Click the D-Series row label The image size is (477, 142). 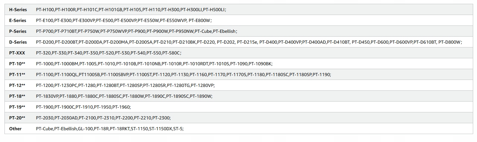[x=18, y=42]
